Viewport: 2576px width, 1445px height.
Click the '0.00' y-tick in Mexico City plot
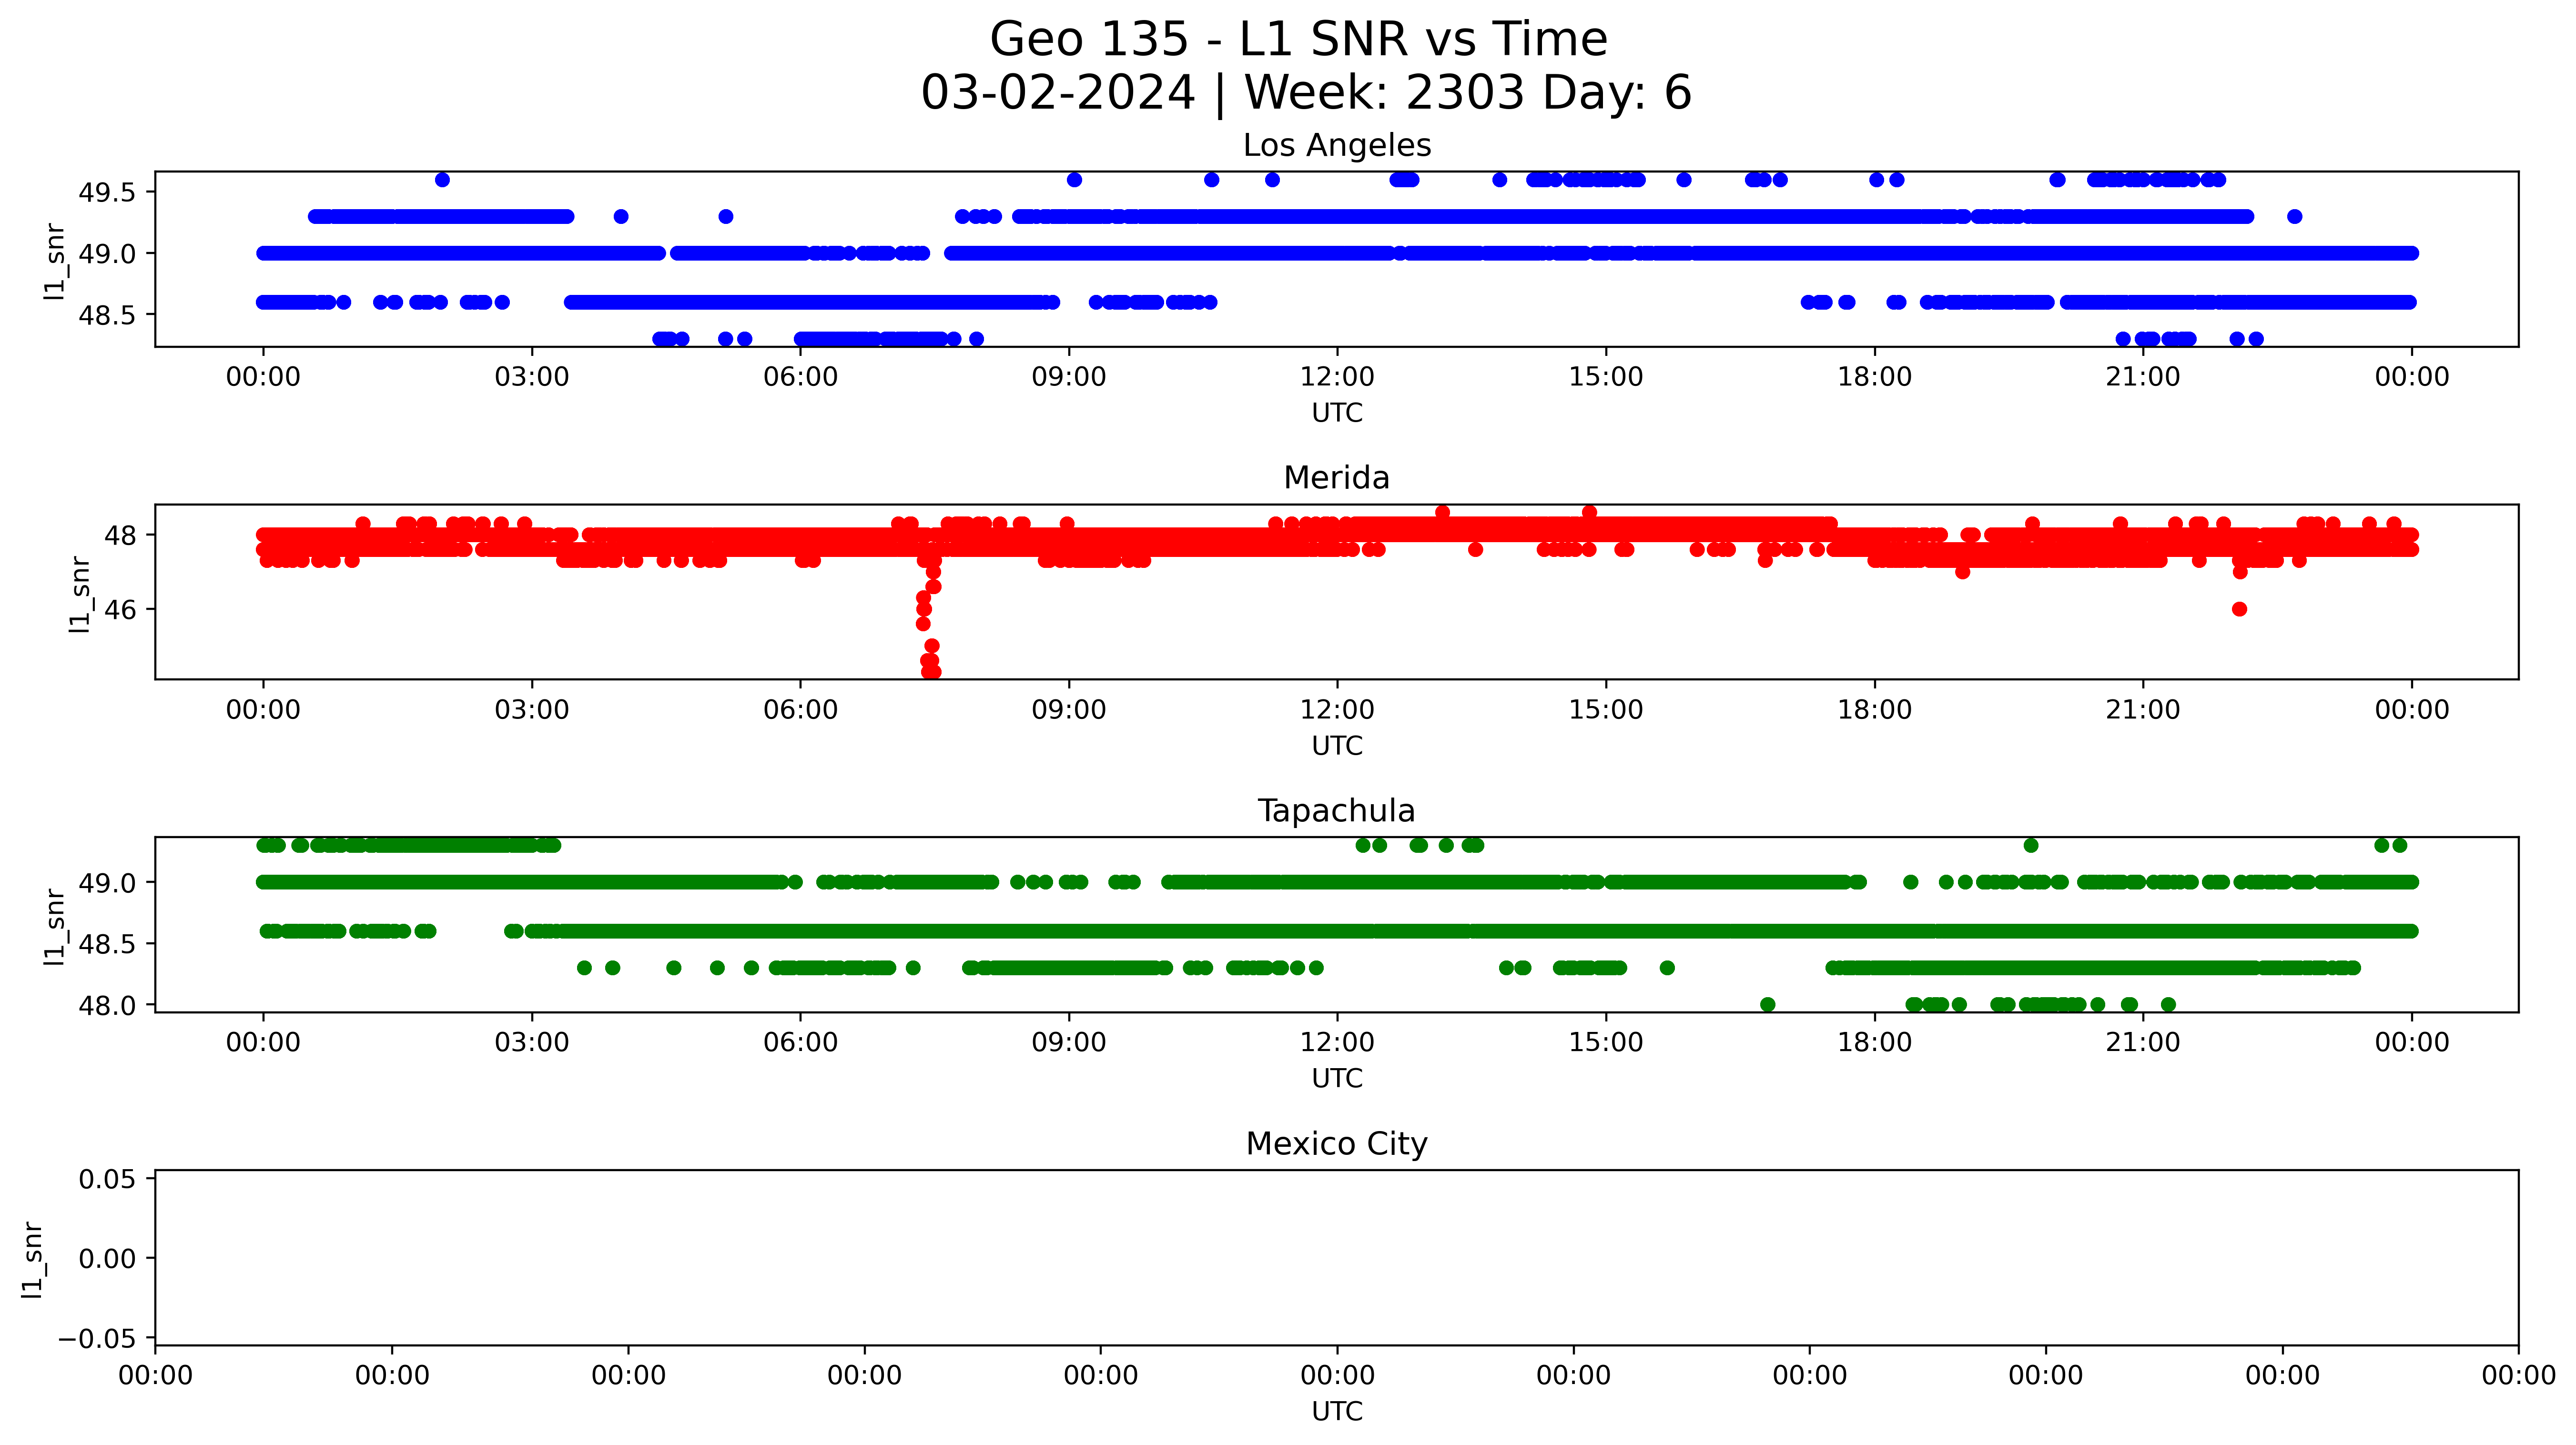(107, 1259)
